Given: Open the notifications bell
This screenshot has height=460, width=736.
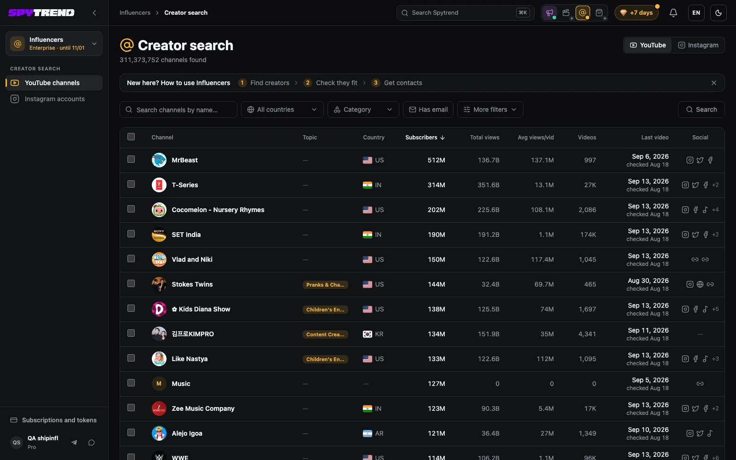Looking at the screenshot, I should [673, 13].
